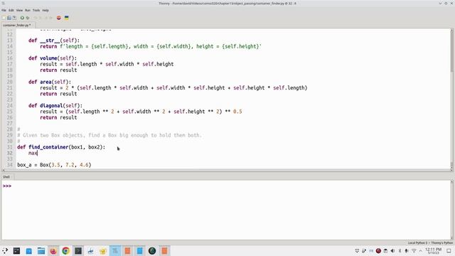The image size is (455, 256).
Task: Open Firefox from the taskbar
Action: [53, 251]
